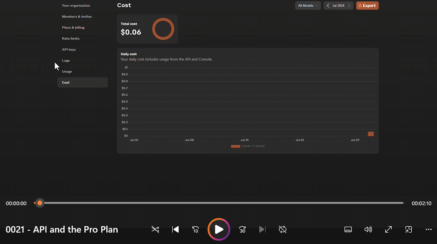Toggle repeat mode icon

point(282,229)
